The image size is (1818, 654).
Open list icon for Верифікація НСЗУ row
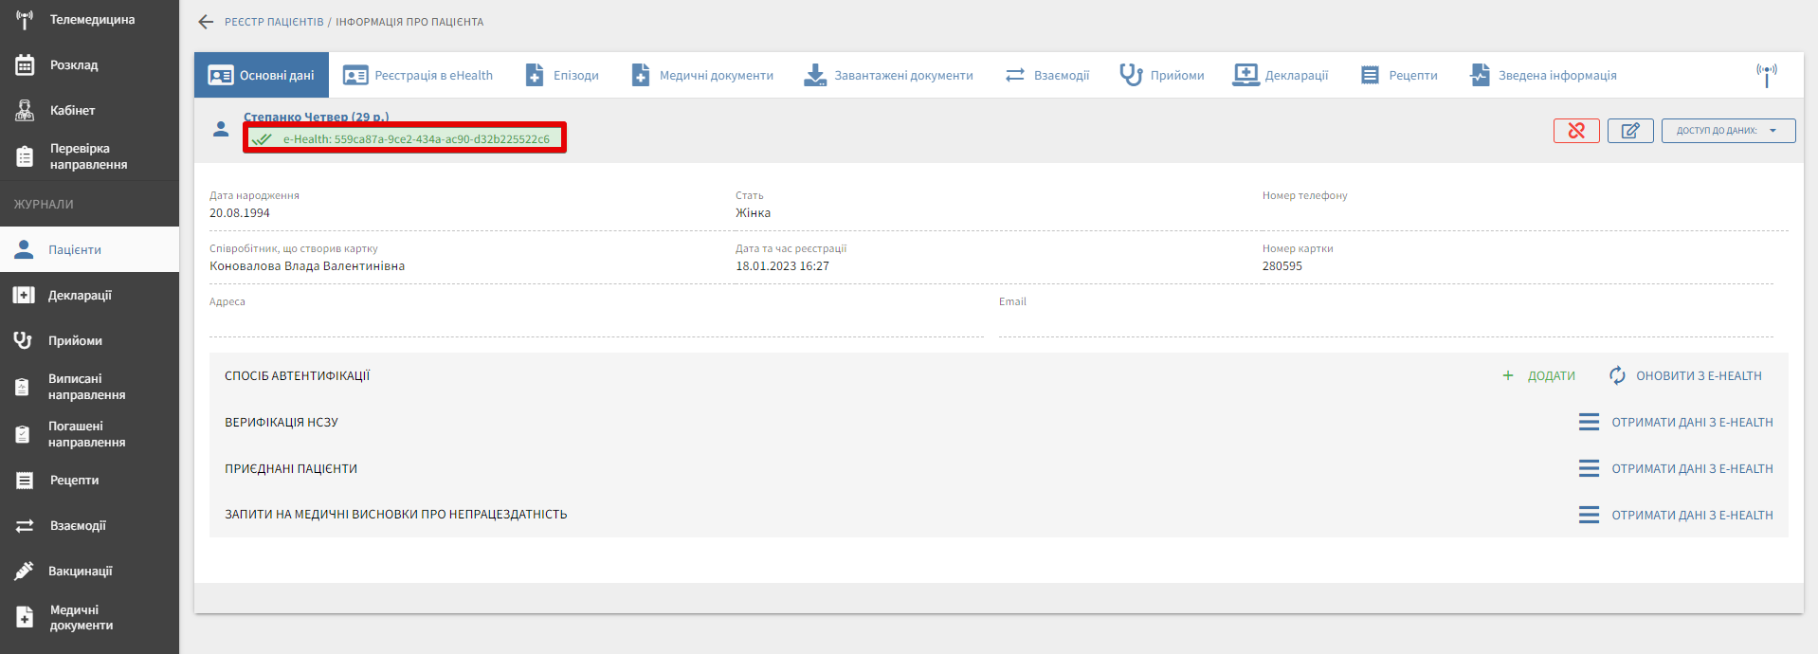1589,423
